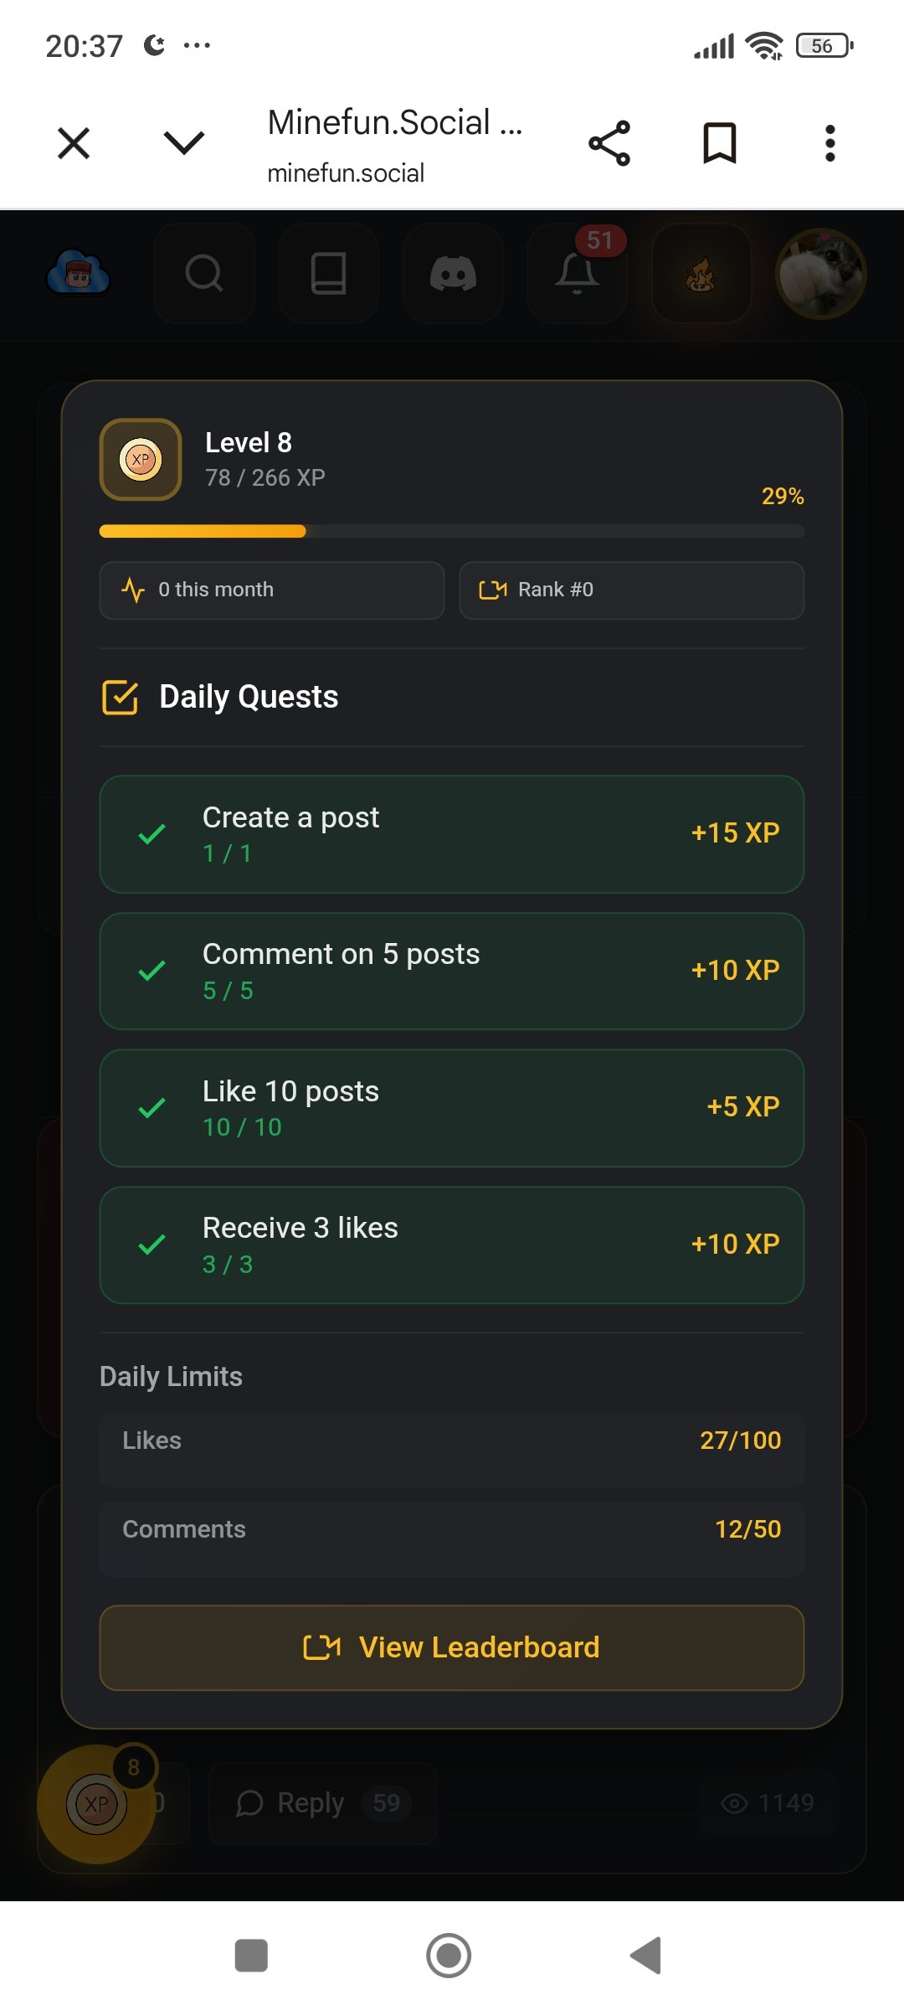
Task: Click the XP level progress bar
Action: click(x=452, y=531)
